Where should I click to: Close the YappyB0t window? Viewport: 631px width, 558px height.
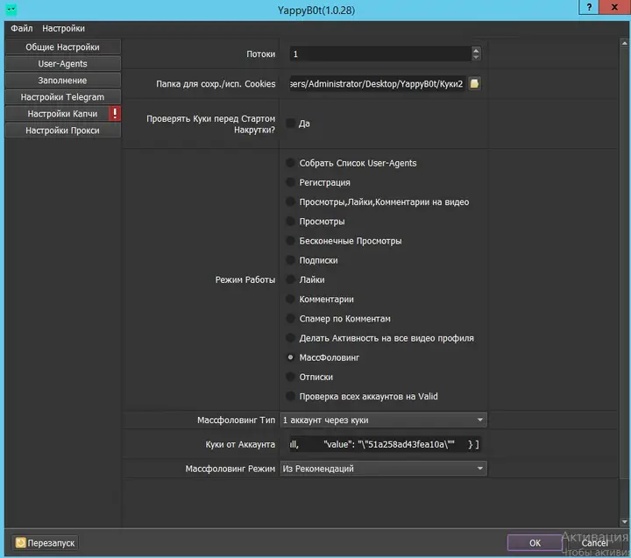point(614,7)
